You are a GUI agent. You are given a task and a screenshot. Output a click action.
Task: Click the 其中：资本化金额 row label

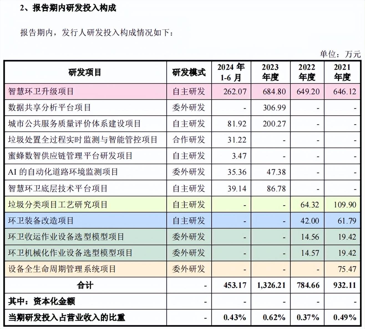(x=42, y=301)
